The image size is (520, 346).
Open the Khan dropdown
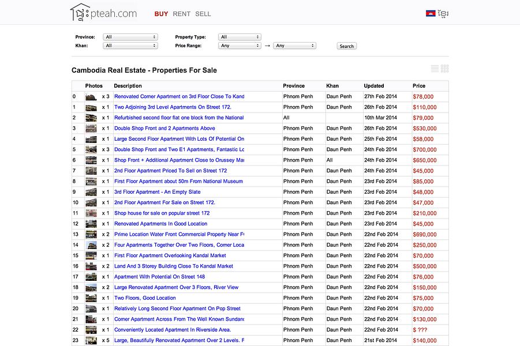point(130,46)
